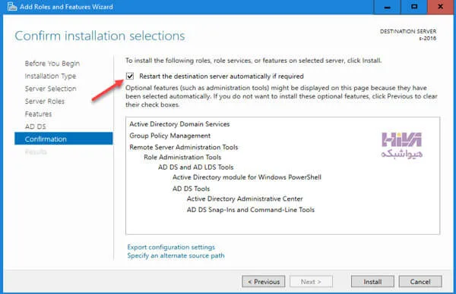The width and height of the screenshot is (456, 294).
Task: Click the AD DS Tools entry
Action: [191, 189]
